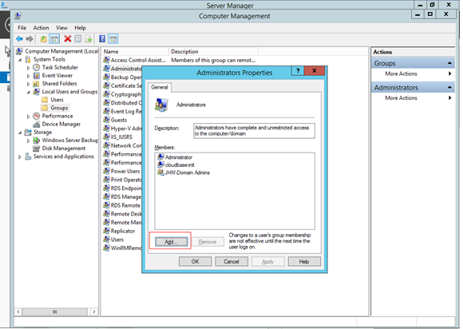Click the forward arrow toolbar icon
The image size is (463, 329).
pos(30,38)
